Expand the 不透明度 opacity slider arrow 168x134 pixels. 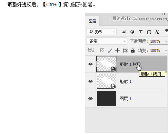tap(166, 41)
